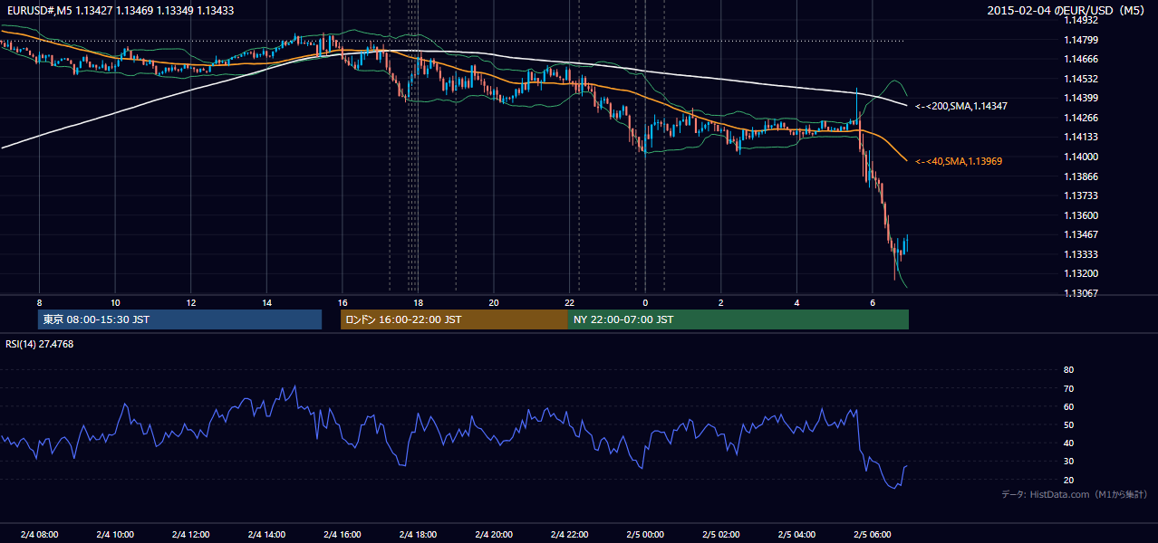
Task: Click hour label 12 on the price chart axis
Action: click(x=190, y=302)
